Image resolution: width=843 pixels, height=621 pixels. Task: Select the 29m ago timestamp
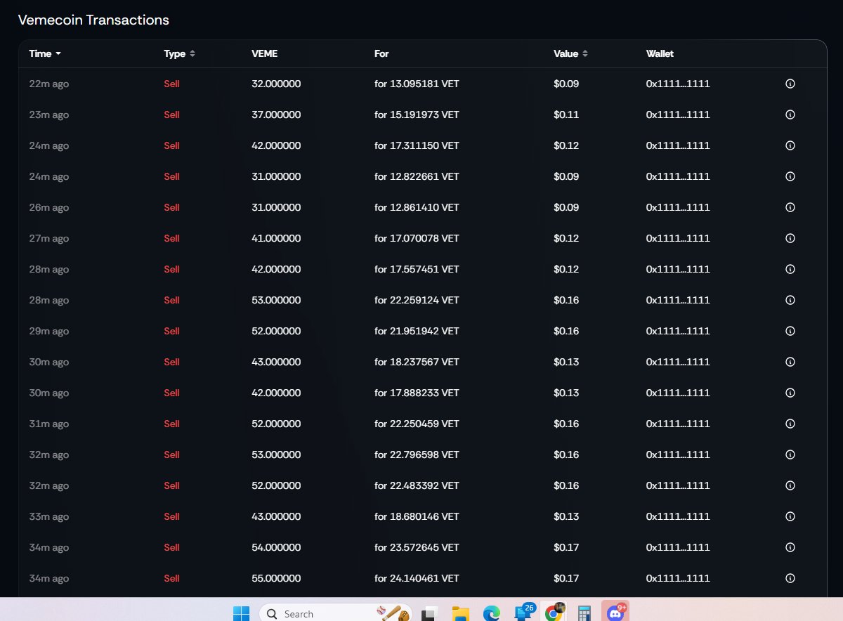click(49, 332)
